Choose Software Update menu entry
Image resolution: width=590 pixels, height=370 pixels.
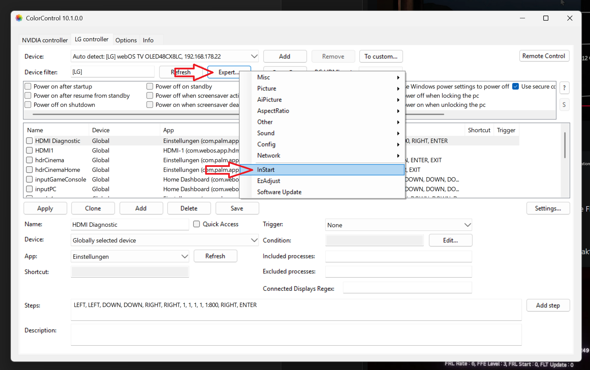[322, 192]
